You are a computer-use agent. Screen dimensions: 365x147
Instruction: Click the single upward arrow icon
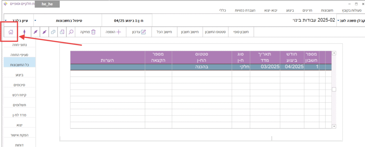coord(24,32)
